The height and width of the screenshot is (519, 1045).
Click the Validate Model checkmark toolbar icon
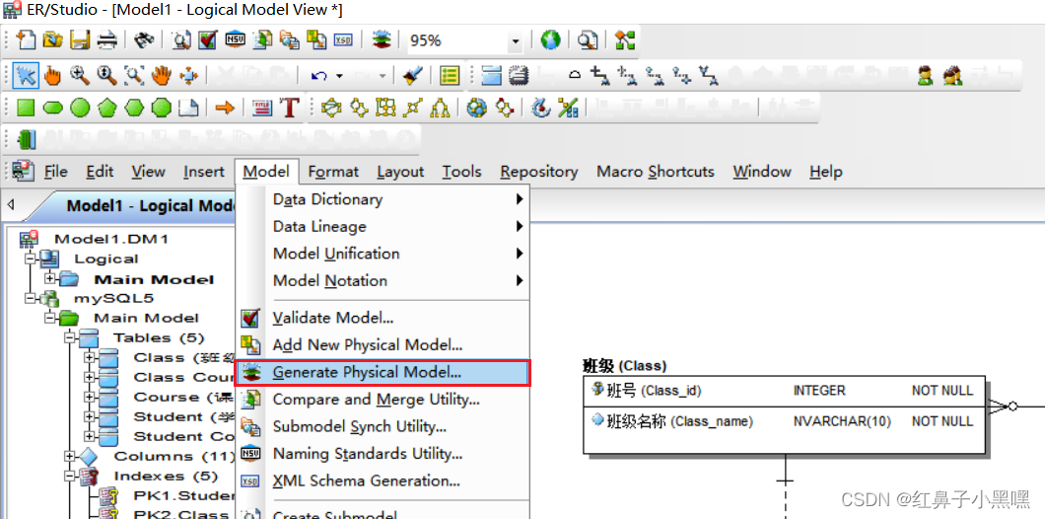pyautogui.click(x=208, y=40)
